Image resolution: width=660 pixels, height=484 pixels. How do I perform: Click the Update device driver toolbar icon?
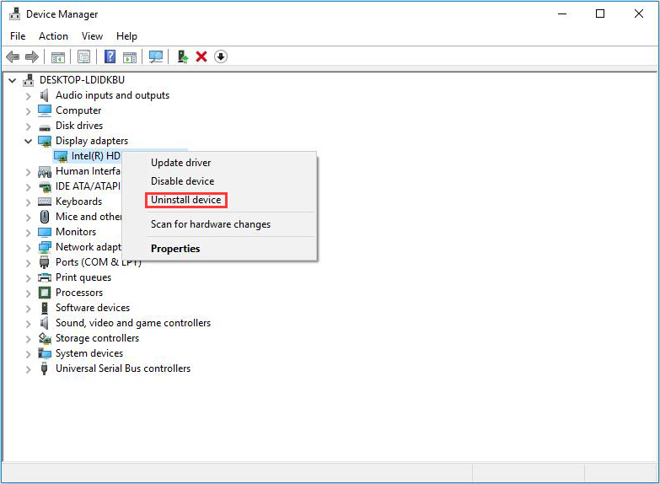click(x=182, y=56)
